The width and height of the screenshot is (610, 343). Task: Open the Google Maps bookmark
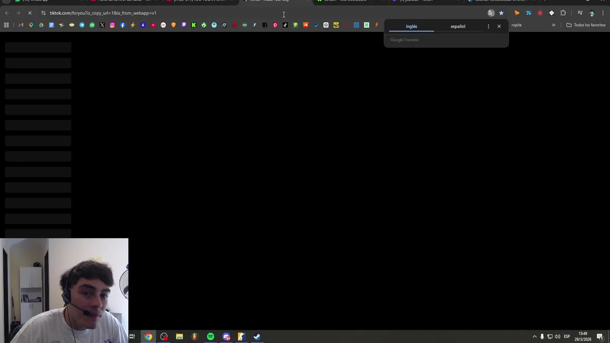coord(31,25)
